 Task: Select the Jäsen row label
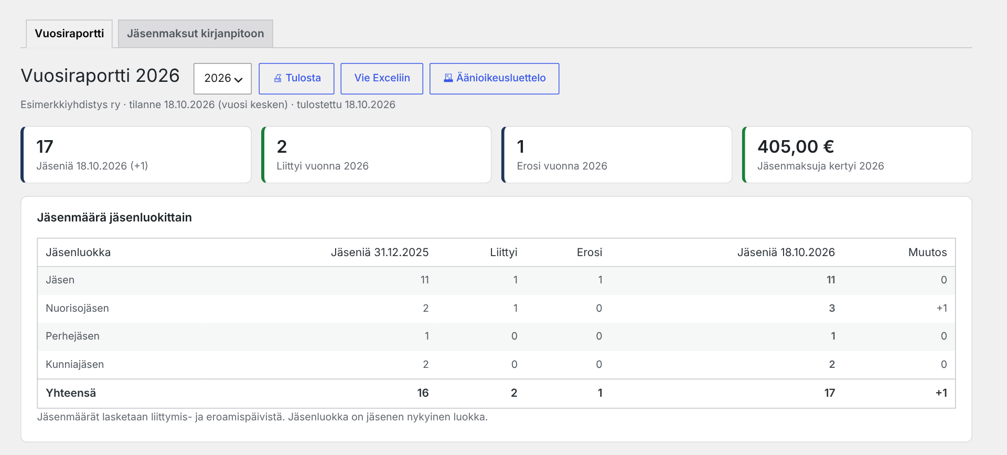[x=60, y=280]
